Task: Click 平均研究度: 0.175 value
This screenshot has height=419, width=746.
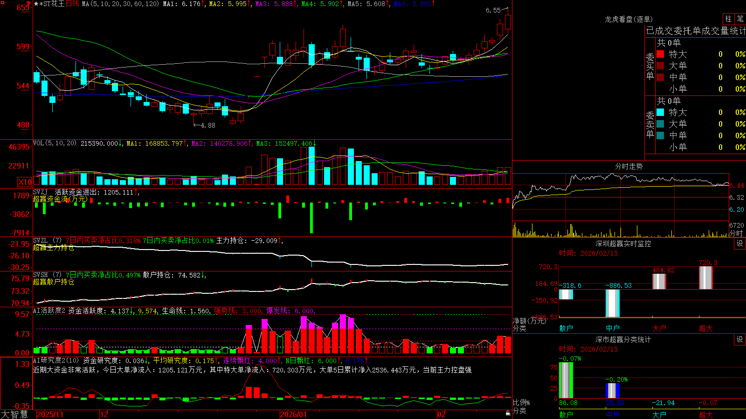Action: click(185, 360)
